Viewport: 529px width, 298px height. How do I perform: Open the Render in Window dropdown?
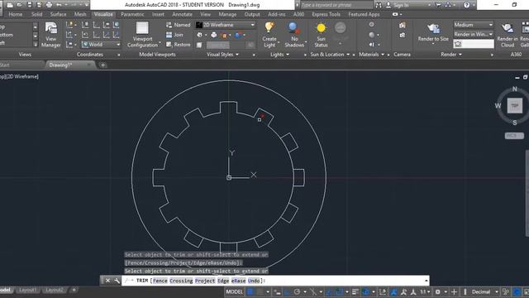[474, 34]
